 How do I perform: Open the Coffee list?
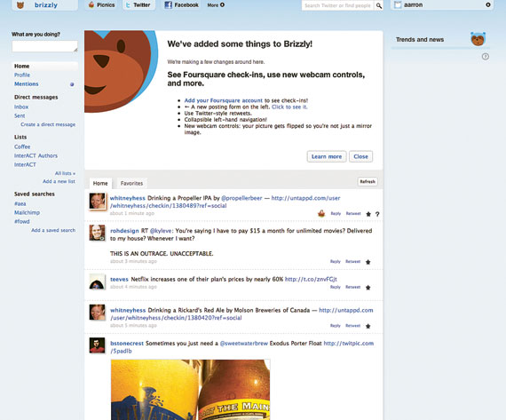pyautogui.click(x=22, y=147)
